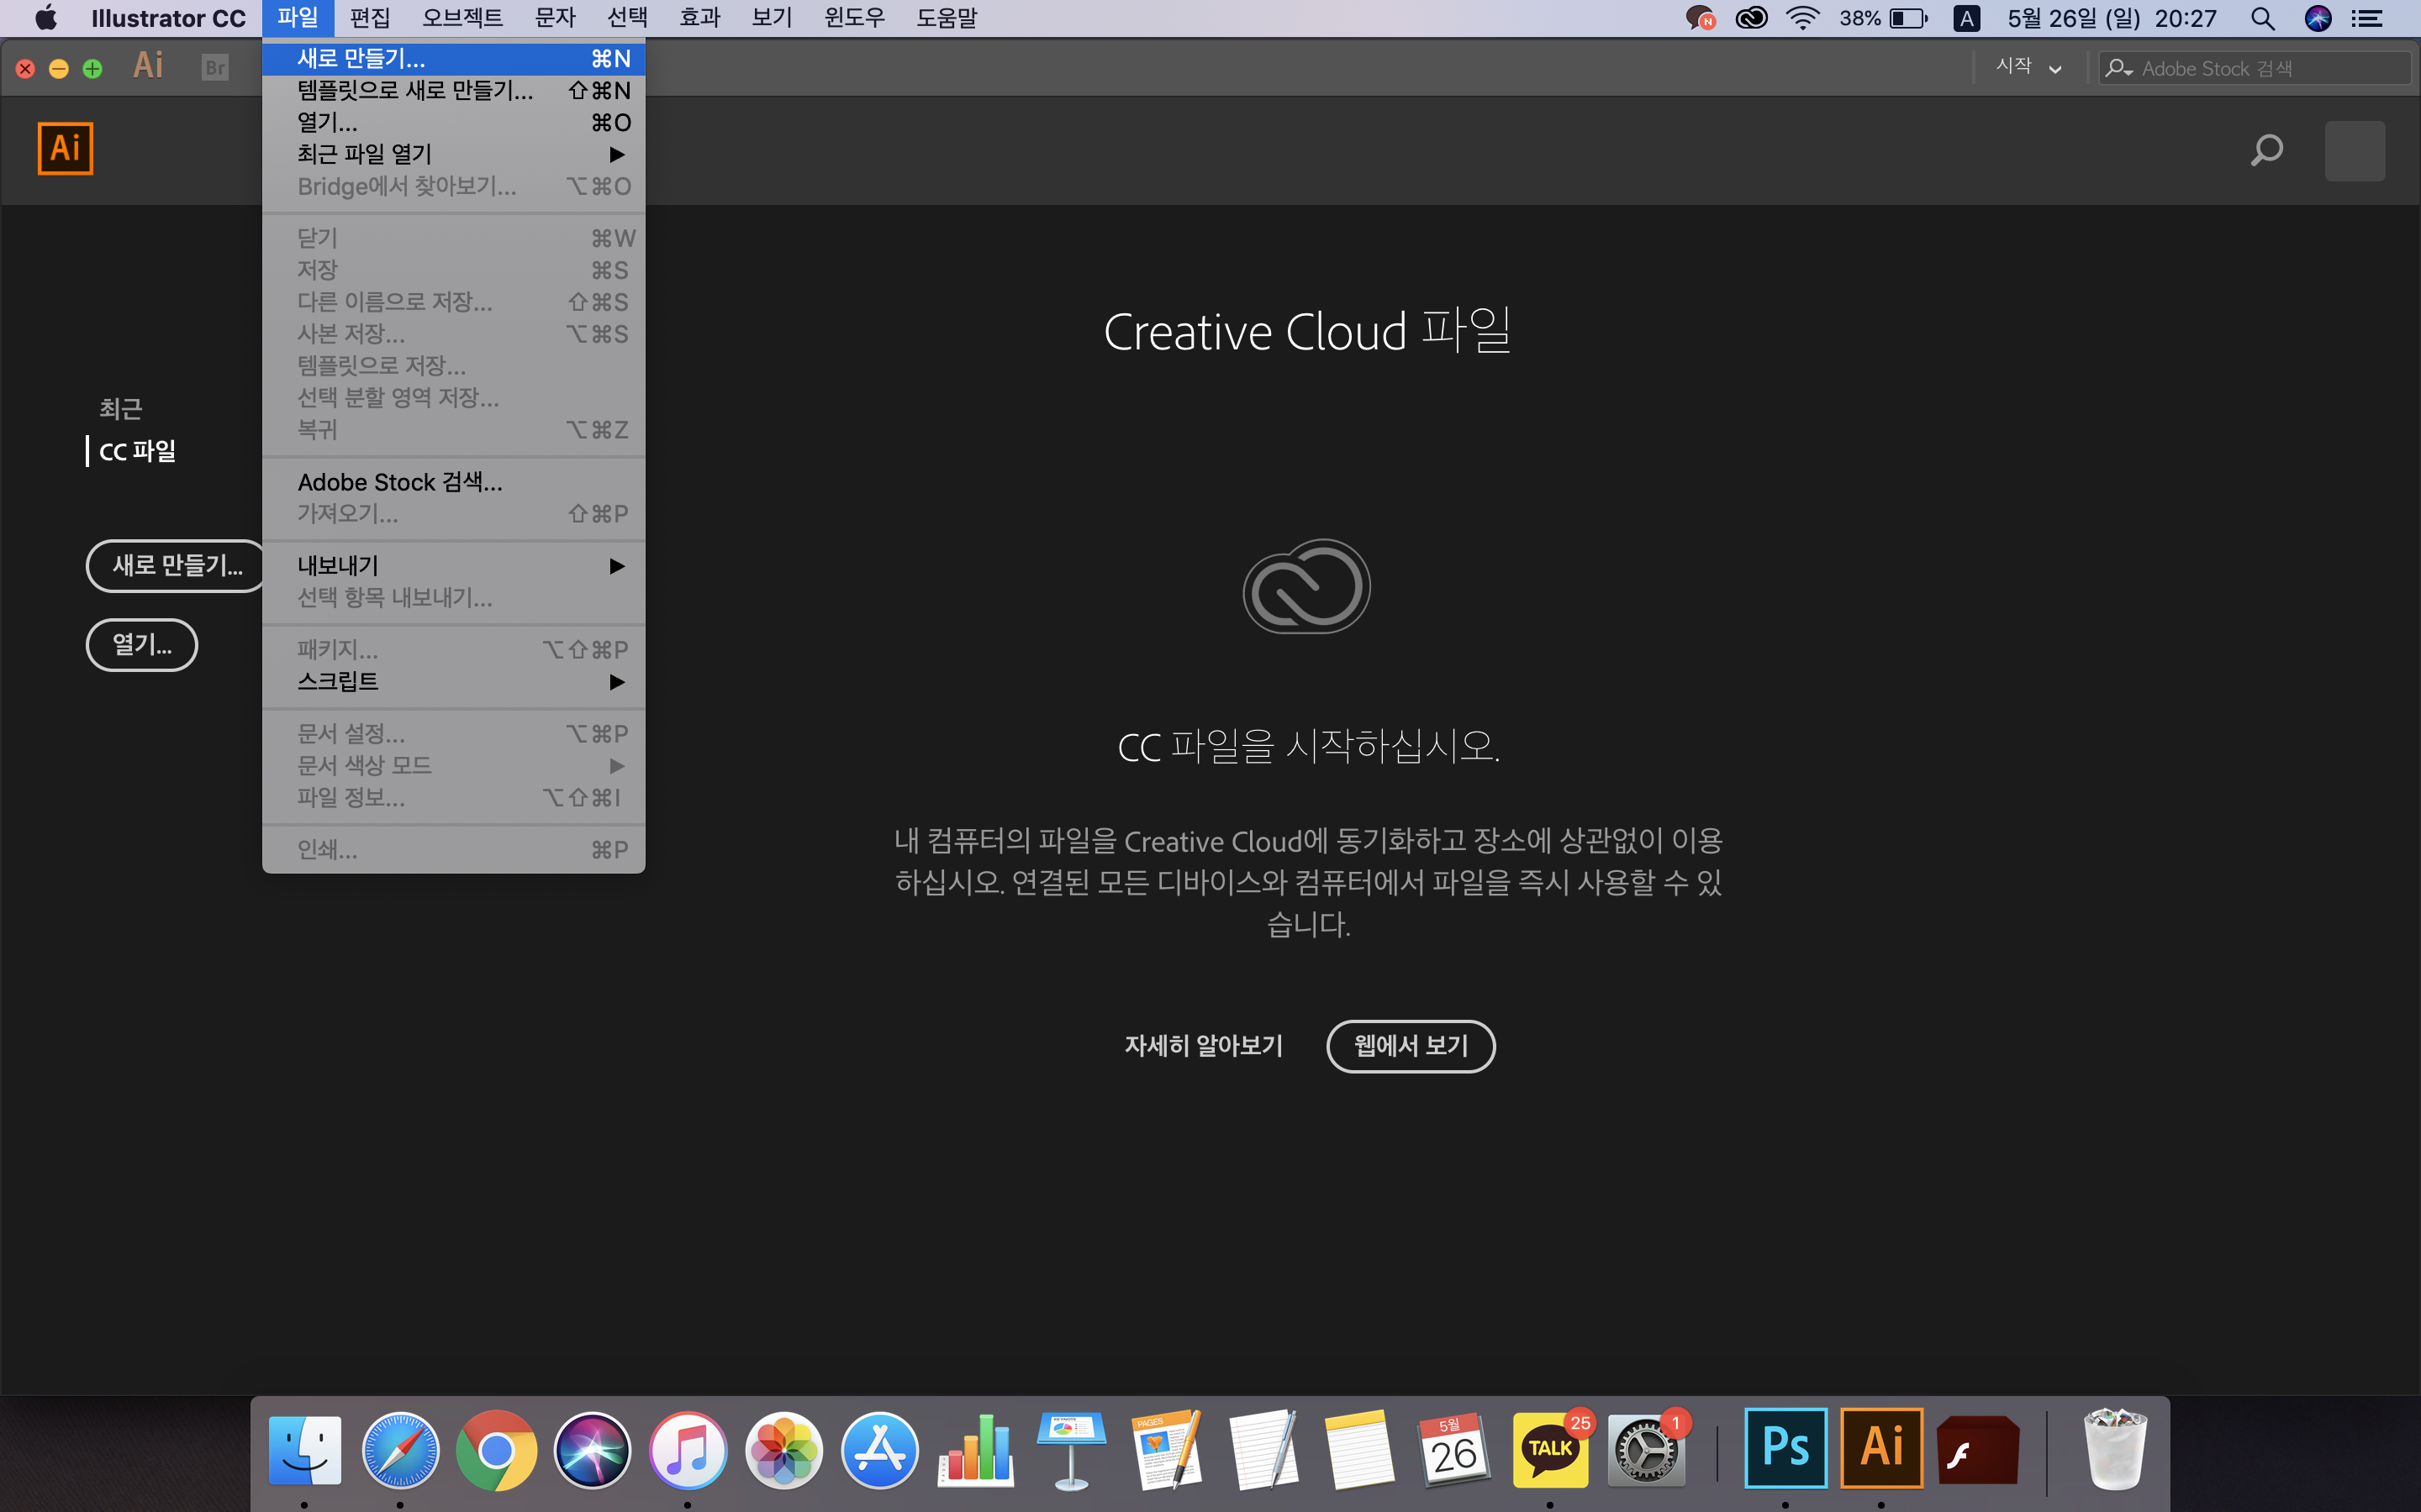Open the 시작 workspace dropdown
The width and height of the screenshot is (2421, 1512).
2028,68
